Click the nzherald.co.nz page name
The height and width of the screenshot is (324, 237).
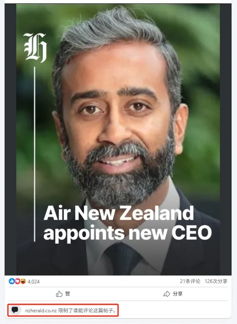(x=41, y=310)
